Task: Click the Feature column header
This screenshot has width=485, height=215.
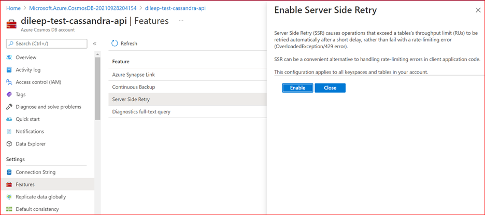Action: (x=121, y=62)
